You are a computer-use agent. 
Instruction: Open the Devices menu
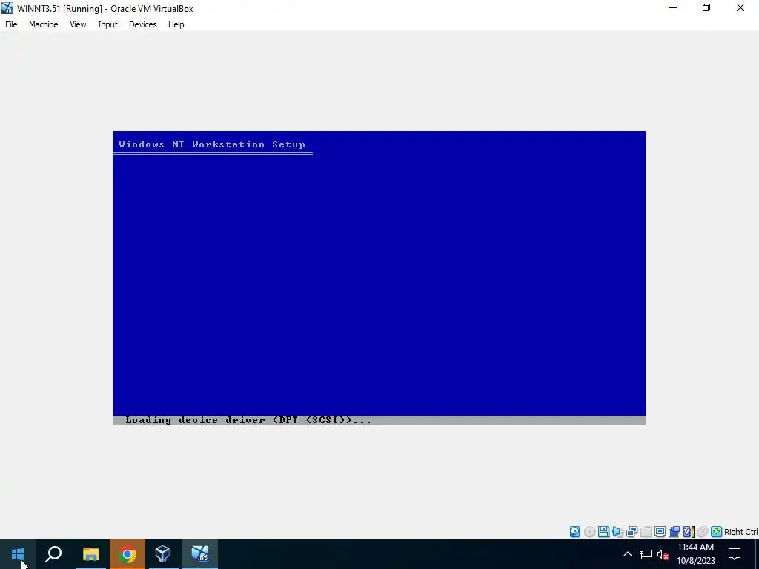click(x=143, y=24)
